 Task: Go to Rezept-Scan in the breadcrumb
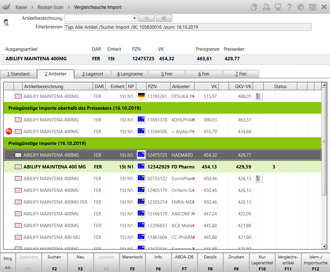point(50,7)
